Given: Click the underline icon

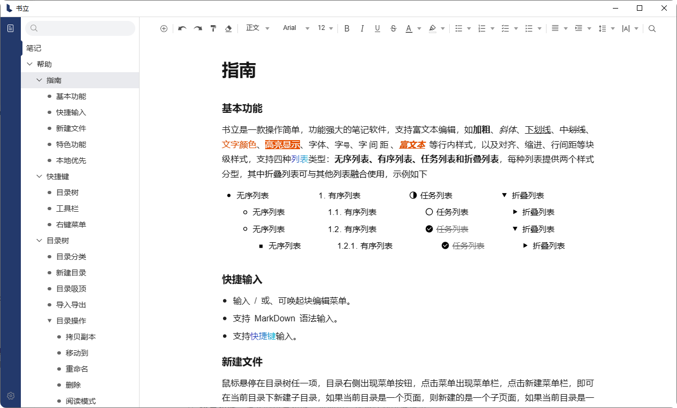Looking at the screenshot, I should pyautogui.click(x=378, y=28).
